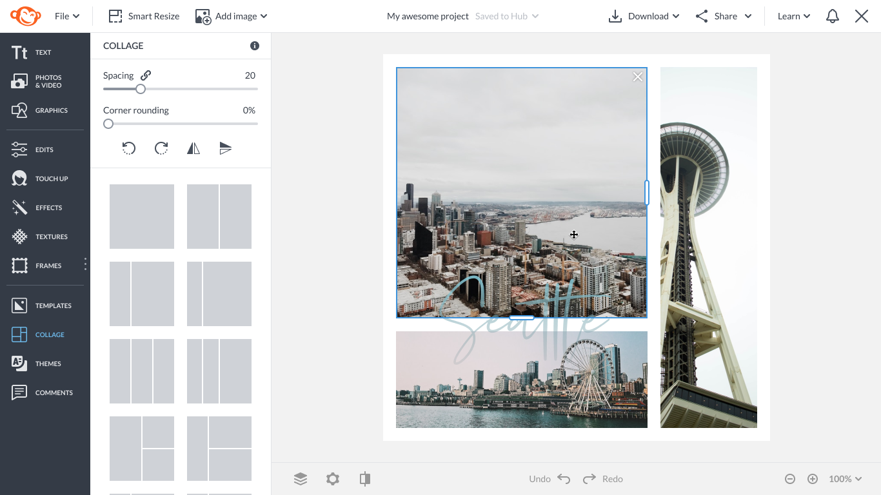Close the editor with the X
Image resolution: width=881 pixels, height=495 pixels.
click(x=862, y=16)
